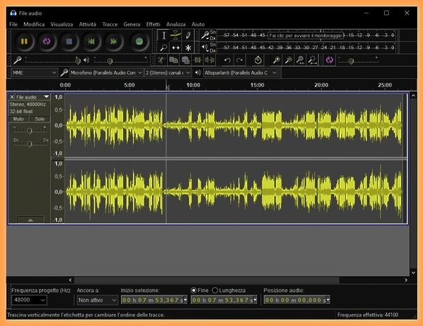Click the Paste icon
This screenshot has height=326, width=423.
tap(186, 60)
